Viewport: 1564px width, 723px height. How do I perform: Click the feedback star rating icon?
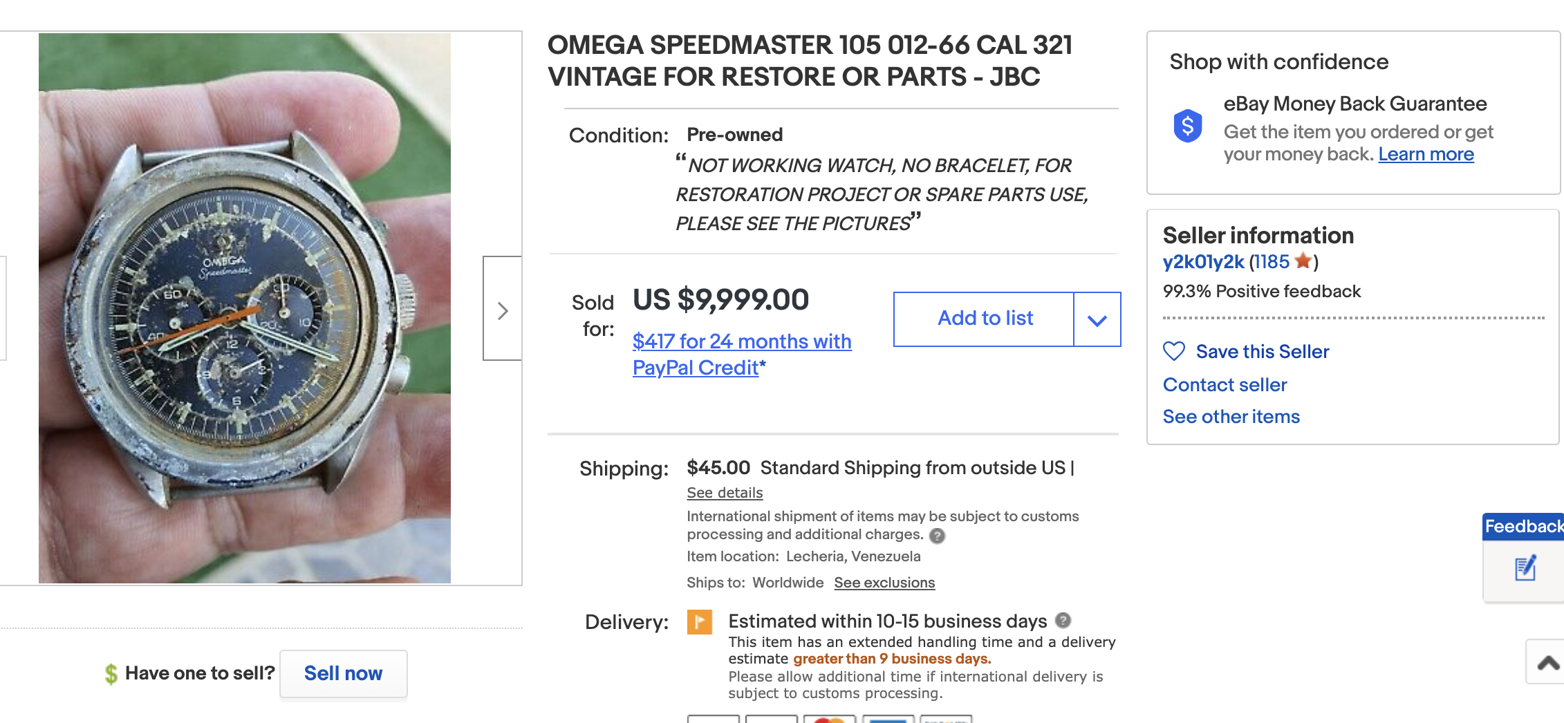pyautogui.click(x=1303, y=261)
